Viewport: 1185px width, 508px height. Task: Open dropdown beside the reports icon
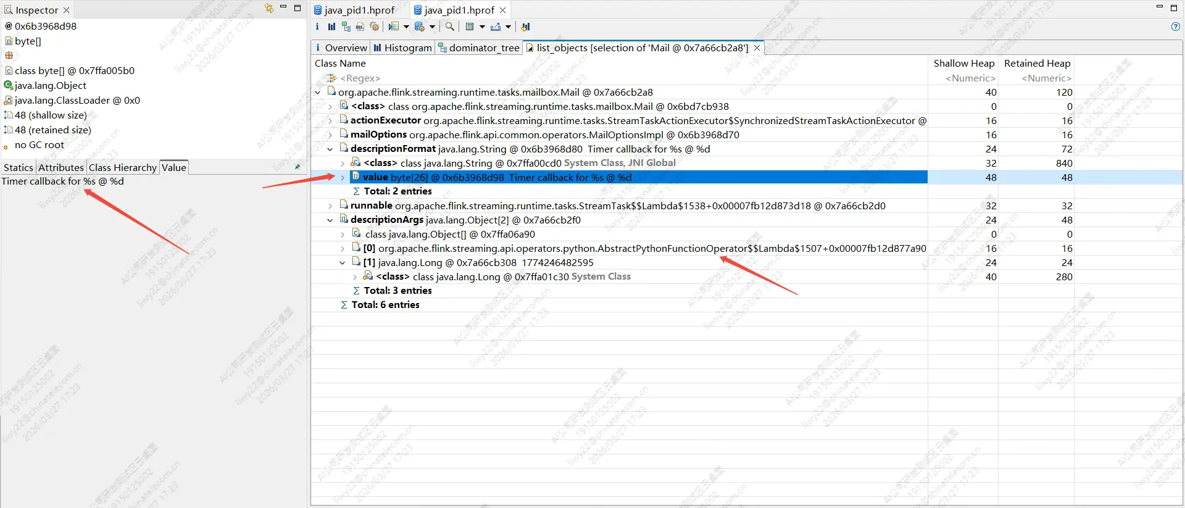pyautogui.click(x=406, y=27)
